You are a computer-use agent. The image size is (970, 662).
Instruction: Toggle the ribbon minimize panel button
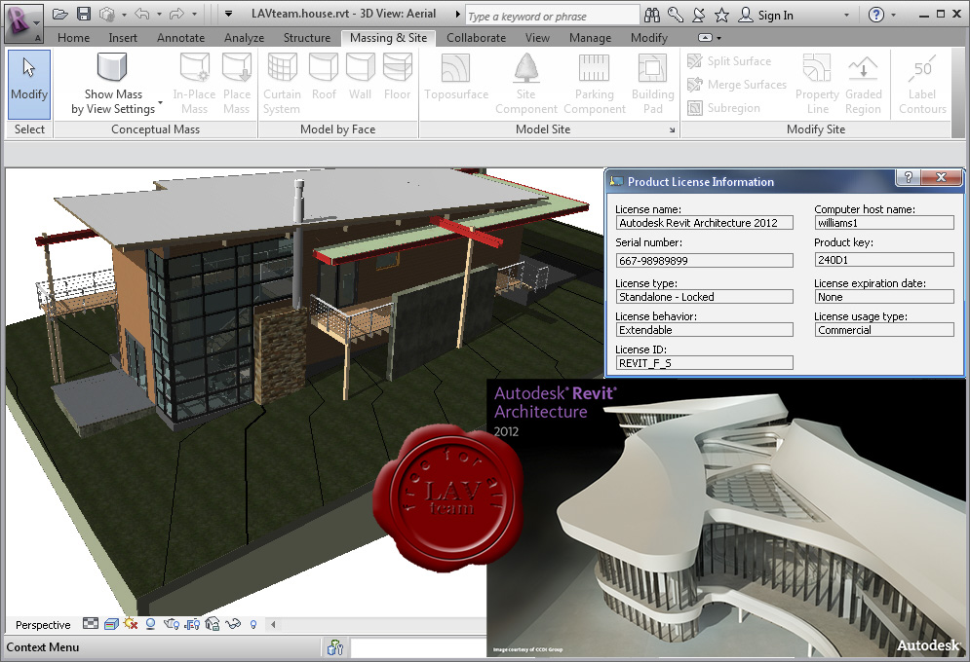705,38
